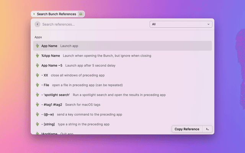The height and width of the screenshot is (153, 245).
Task: Open the actions panel with the terminal prompt button
Action: (207, 129)
